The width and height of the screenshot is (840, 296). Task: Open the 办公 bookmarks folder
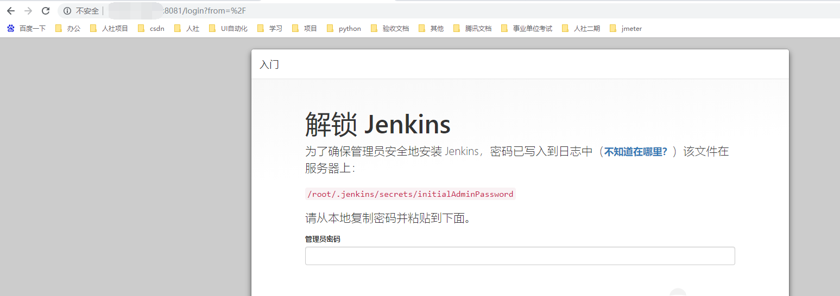pyautogui.click(x=68, y=29)
